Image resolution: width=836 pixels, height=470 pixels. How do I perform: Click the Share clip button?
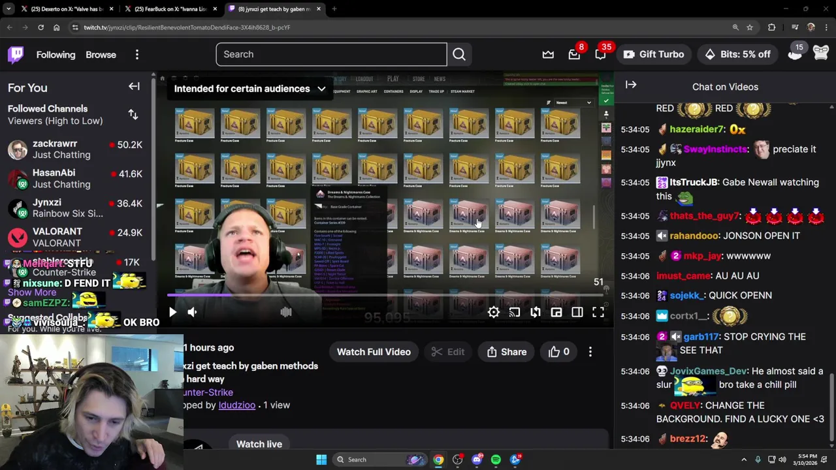(507, 352)
